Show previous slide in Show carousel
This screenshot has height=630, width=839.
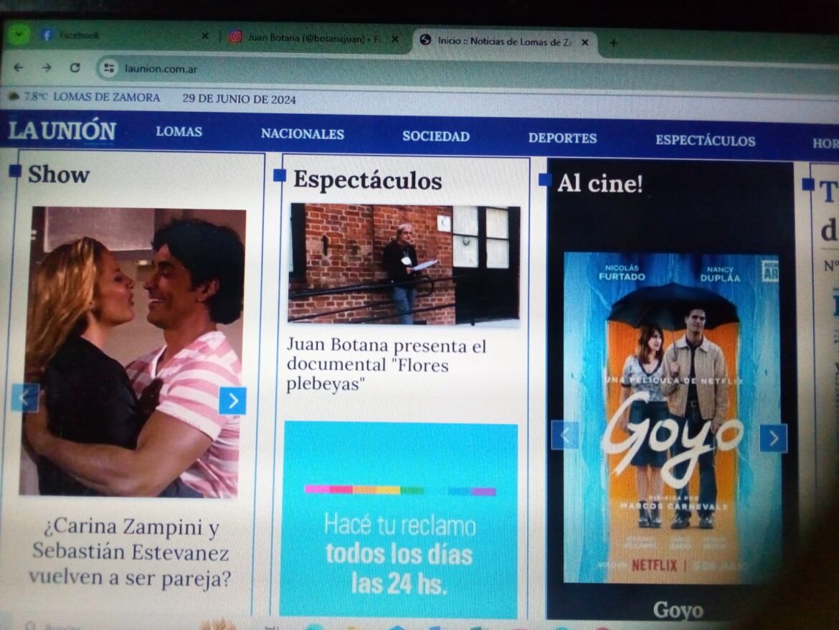[26, 398]
